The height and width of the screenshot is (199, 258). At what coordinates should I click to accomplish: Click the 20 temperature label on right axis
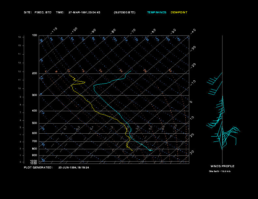(x=192, y=135)
